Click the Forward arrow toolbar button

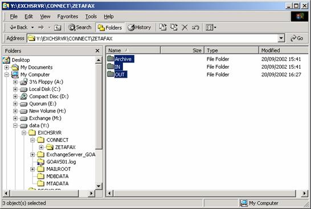pyautogui.click(x=41, y=27)
